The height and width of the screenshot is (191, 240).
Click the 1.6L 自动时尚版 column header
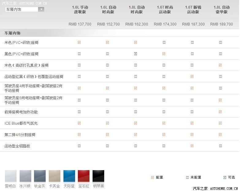pos(108,10)
